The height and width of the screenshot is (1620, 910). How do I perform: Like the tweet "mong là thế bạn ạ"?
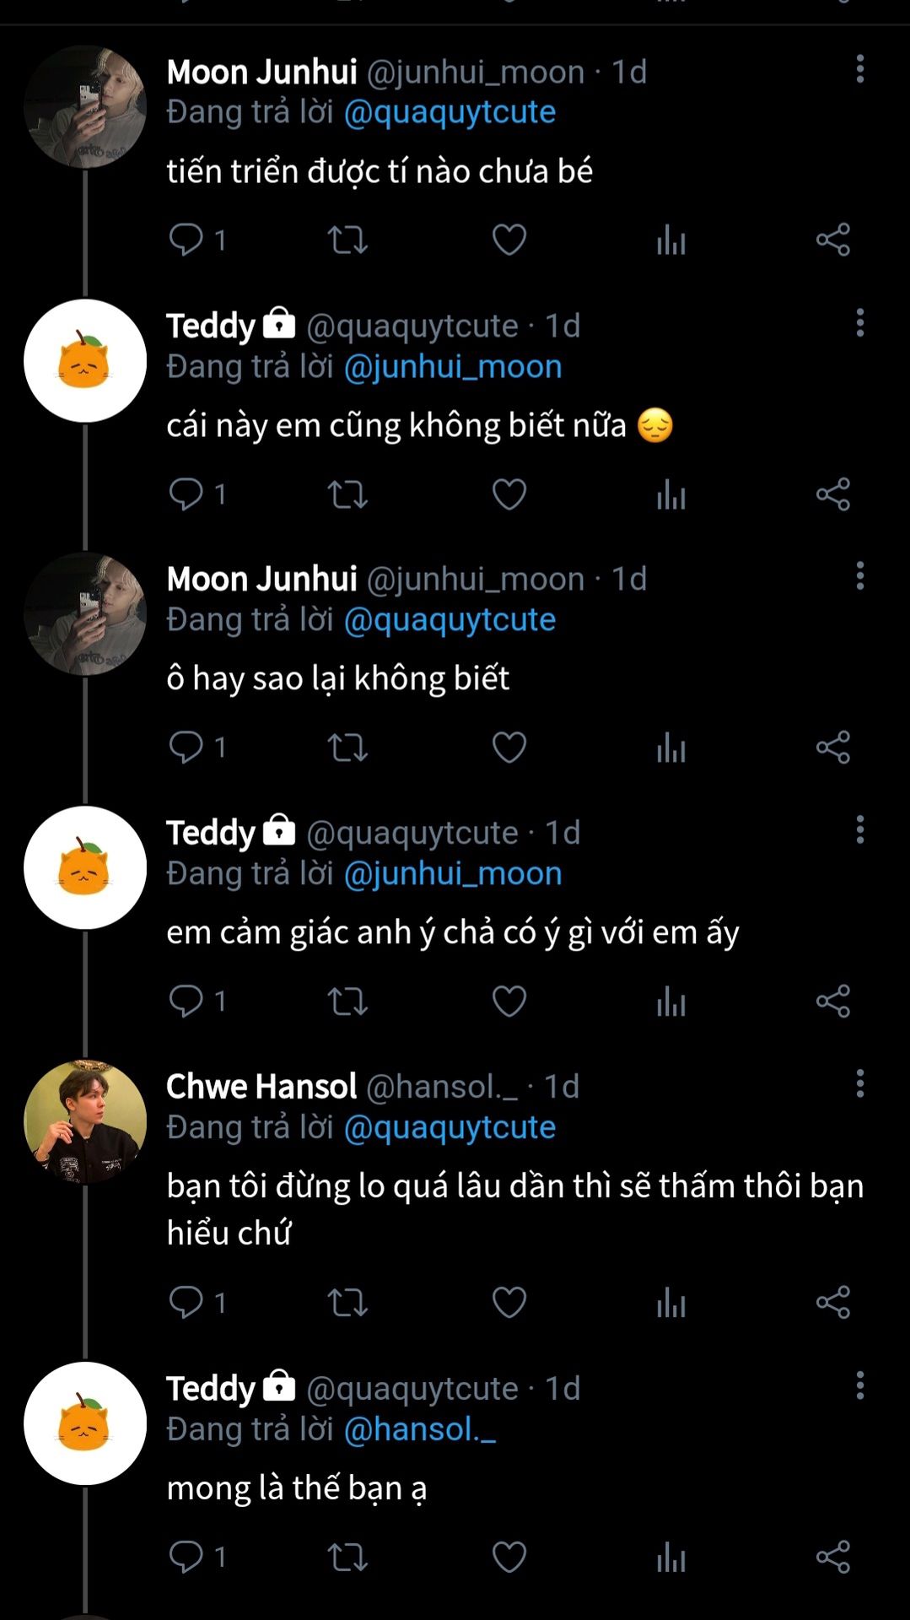[509, 1557]
